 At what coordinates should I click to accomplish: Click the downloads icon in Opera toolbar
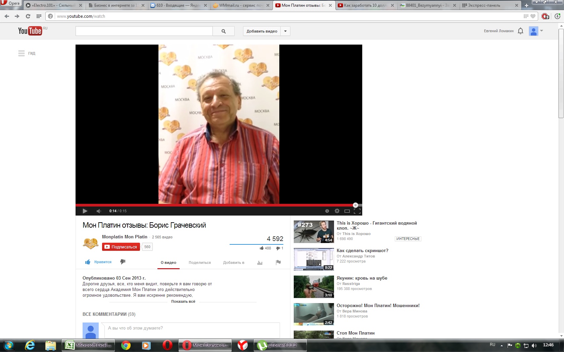558,16
